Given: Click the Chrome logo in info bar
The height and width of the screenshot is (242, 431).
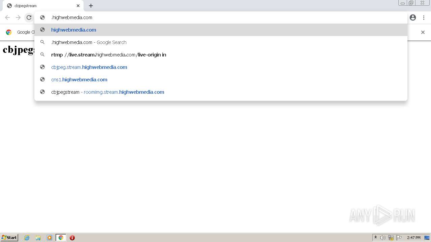Looking at the screenshot, I should [9, 32].
